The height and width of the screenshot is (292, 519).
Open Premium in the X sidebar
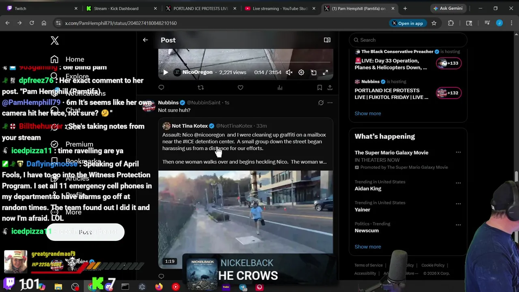coord(72,144)
